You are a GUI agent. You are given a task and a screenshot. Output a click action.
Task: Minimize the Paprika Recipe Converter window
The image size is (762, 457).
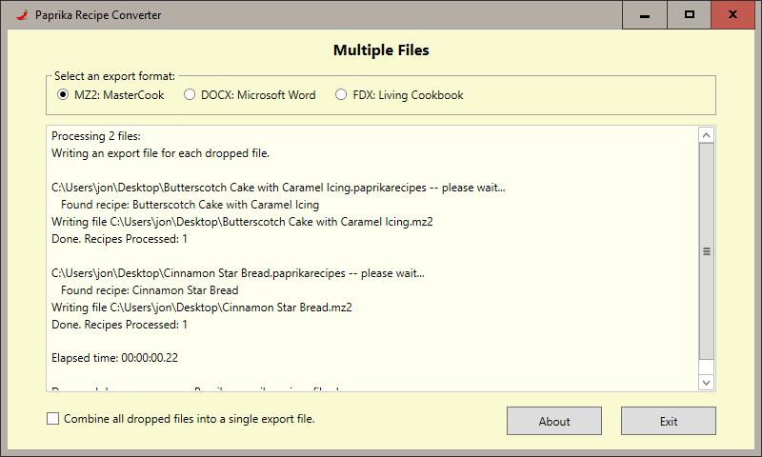tap(646, 15)
